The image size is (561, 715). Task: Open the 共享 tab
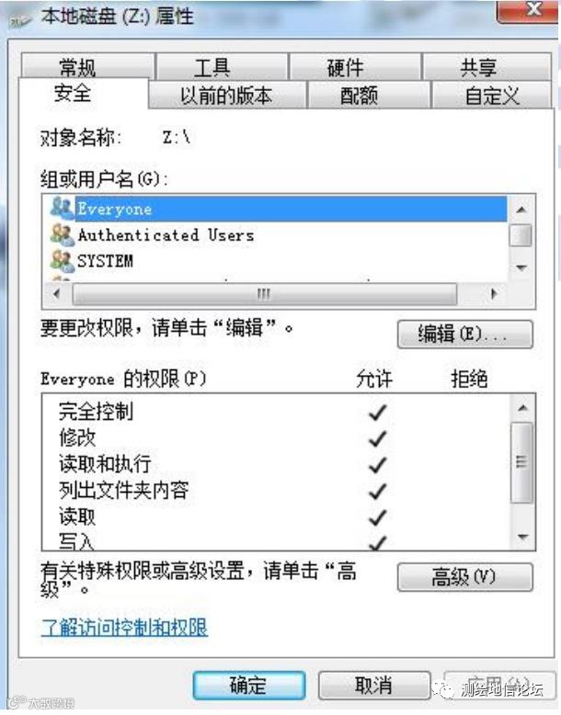click(478, 67)
